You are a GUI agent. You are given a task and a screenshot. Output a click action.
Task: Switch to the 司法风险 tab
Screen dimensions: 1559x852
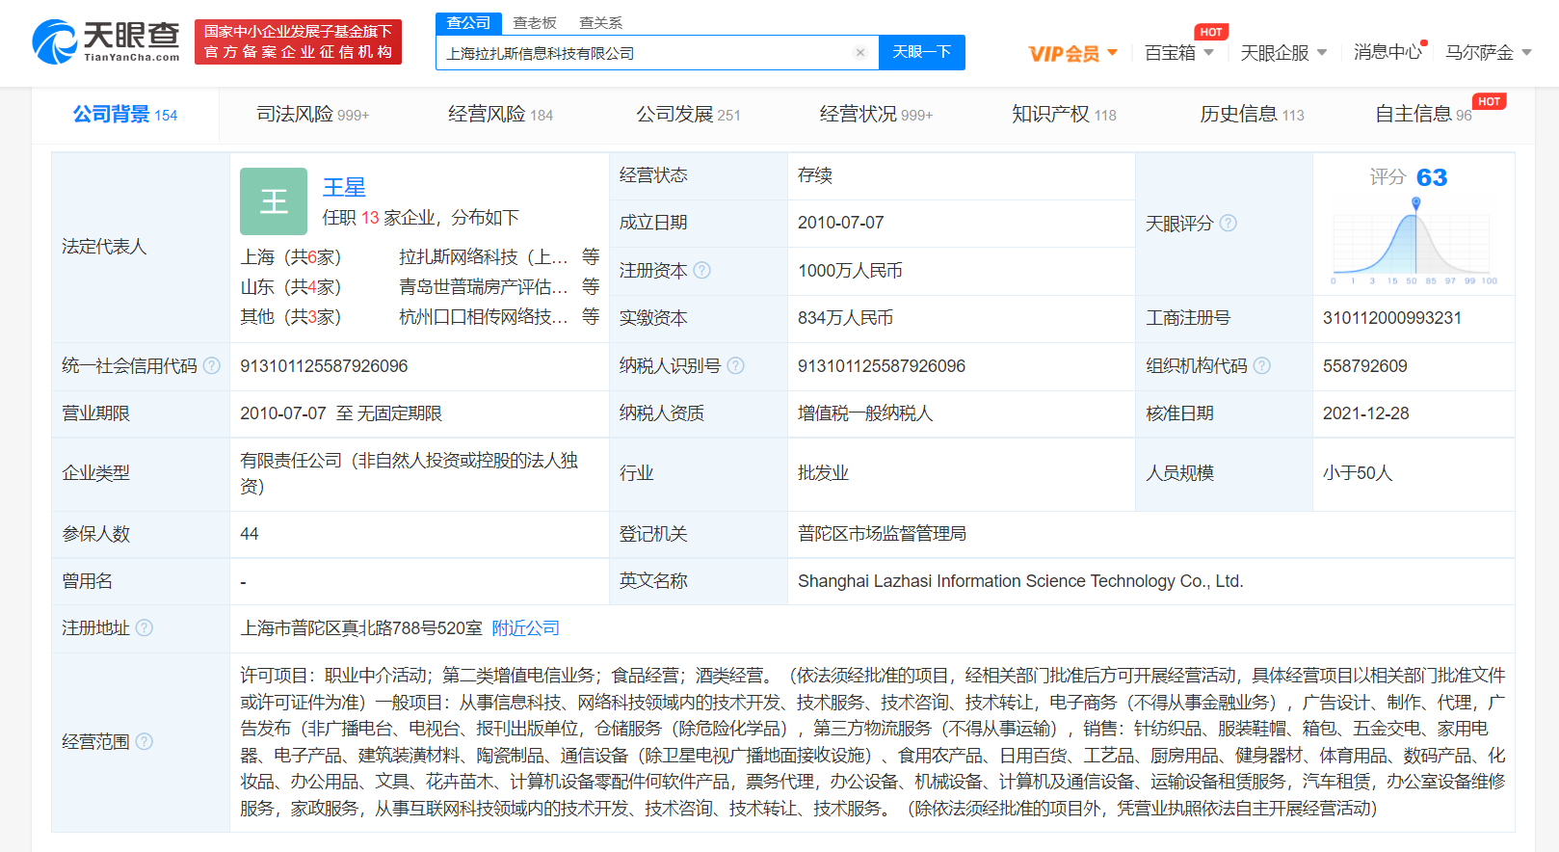312,115
